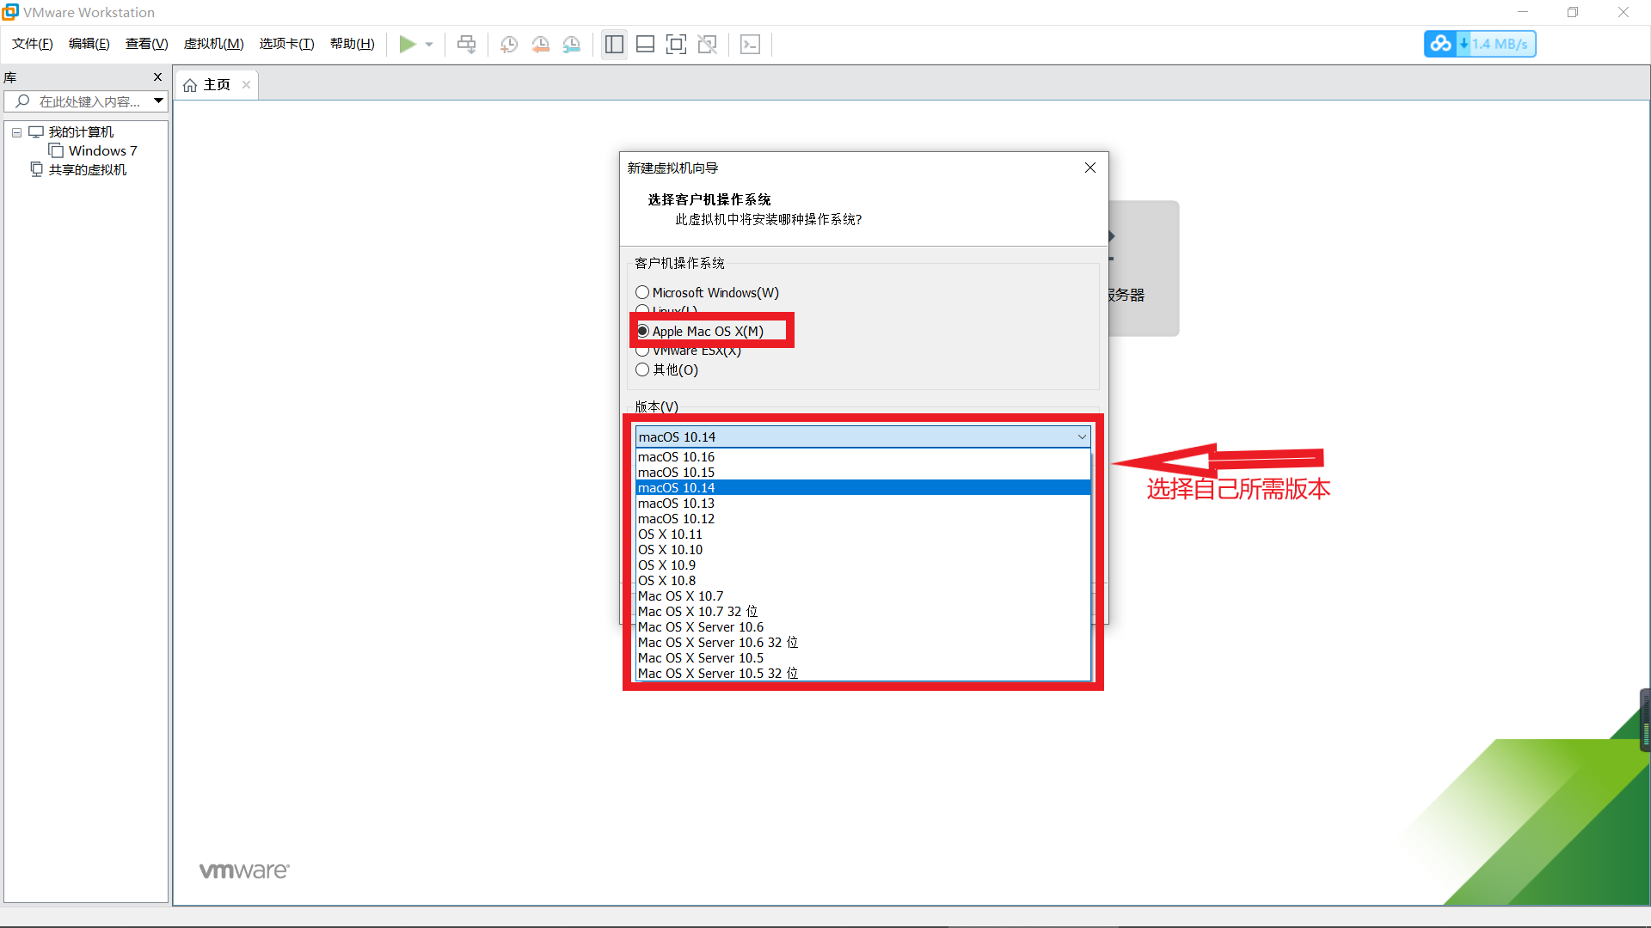
Task: Select Windows 7 virtual machine in library
Action: click(x=102, y=150)
